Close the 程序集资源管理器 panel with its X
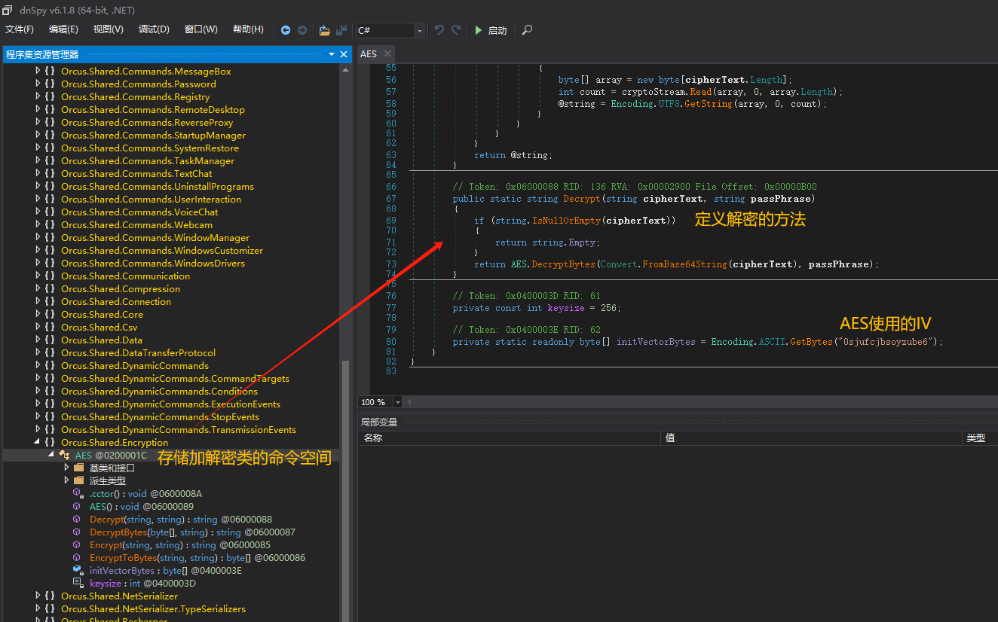Image resolution: width=998 pixels, height=622 pixels. [344, 54]
